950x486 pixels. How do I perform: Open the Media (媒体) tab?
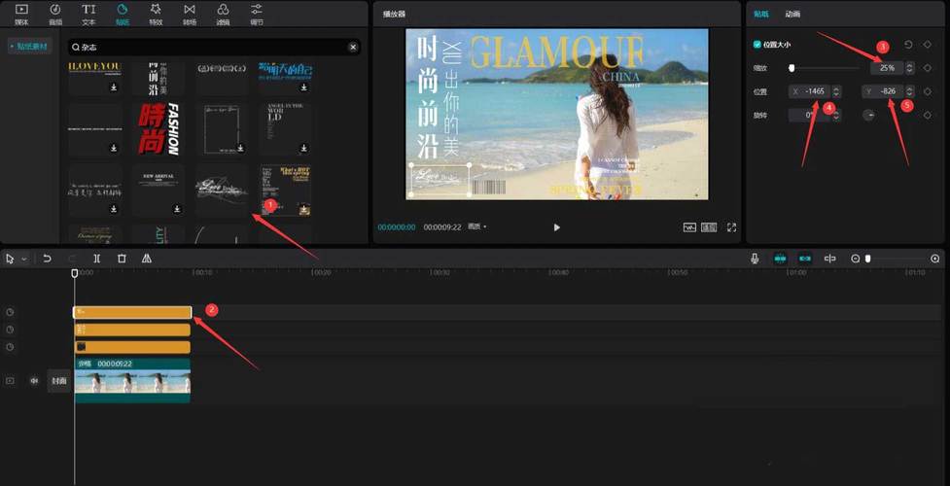pyautogui.click(x=21, y=14)
